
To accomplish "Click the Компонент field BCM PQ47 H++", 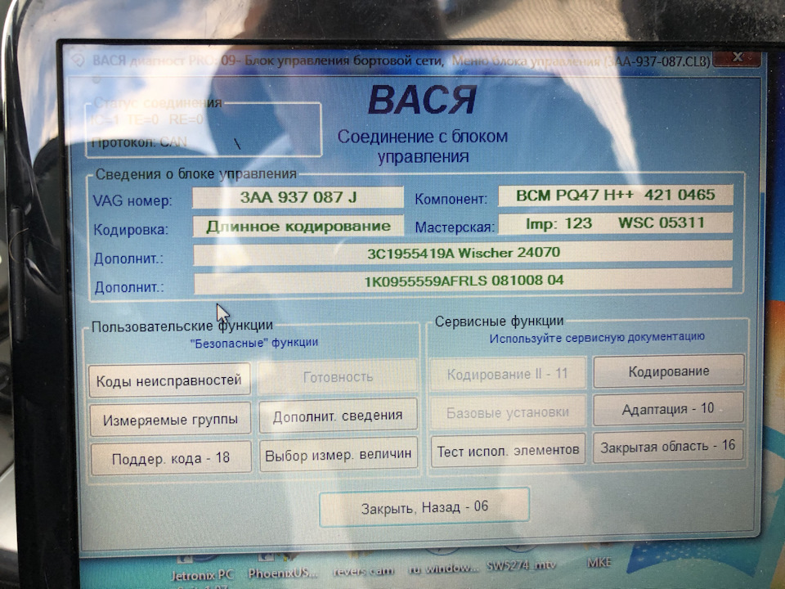I will click(616, 195).
